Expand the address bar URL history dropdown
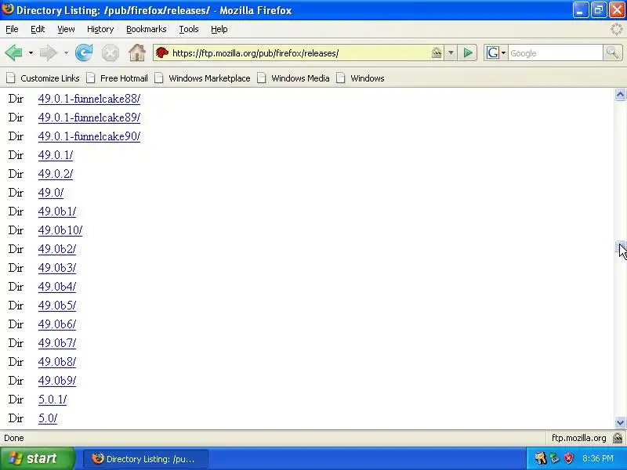The image size is (627, 470). (451, 52)
